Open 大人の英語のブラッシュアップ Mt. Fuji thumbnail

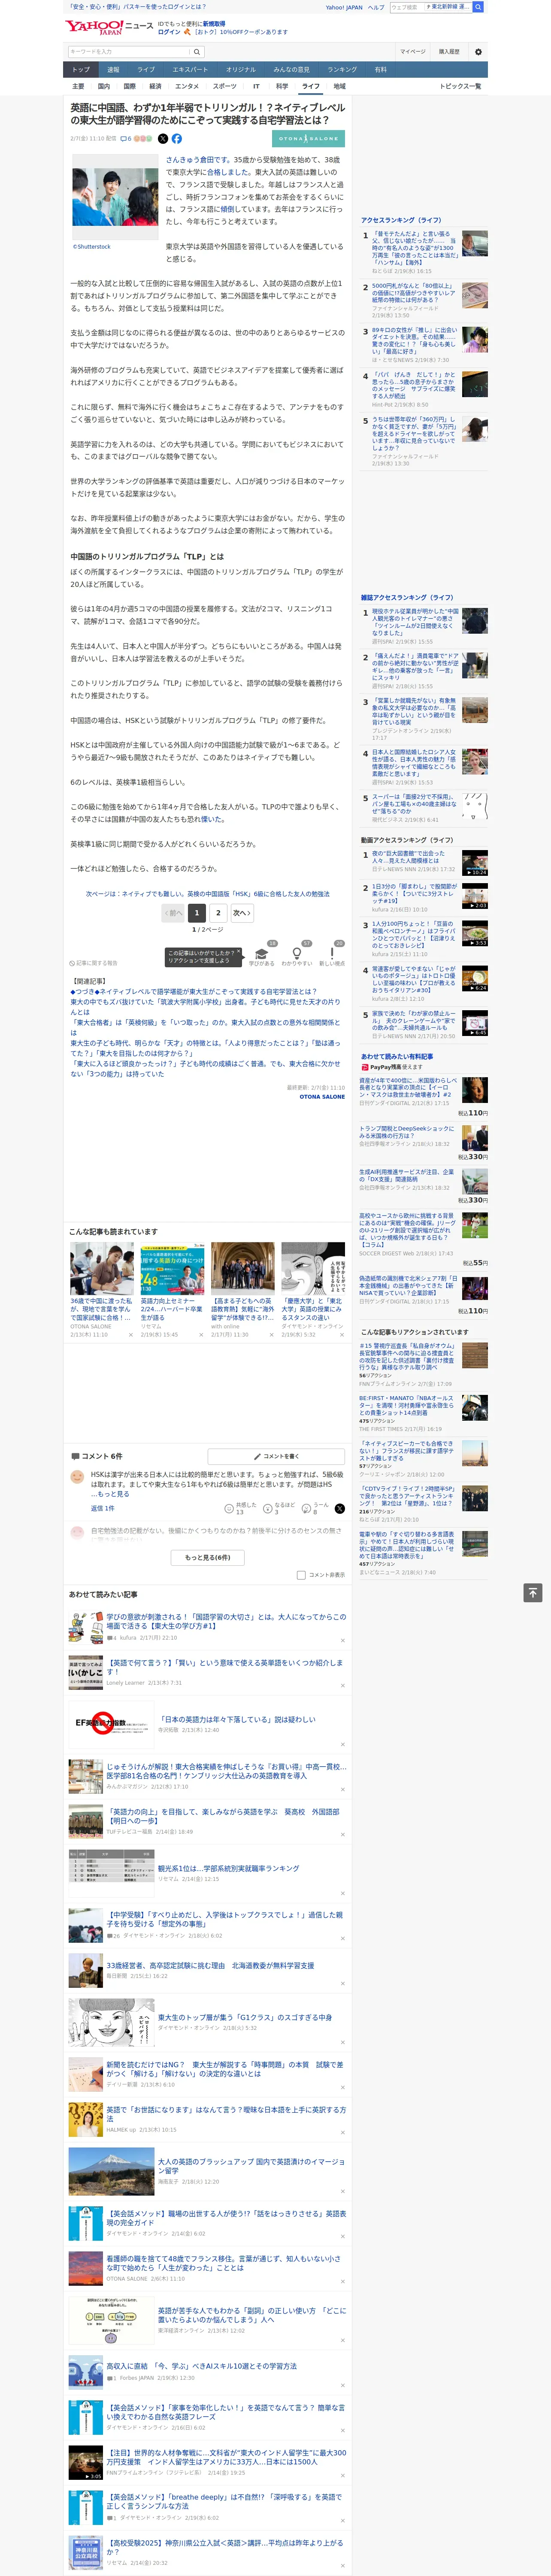click(x=111, y=2171)
